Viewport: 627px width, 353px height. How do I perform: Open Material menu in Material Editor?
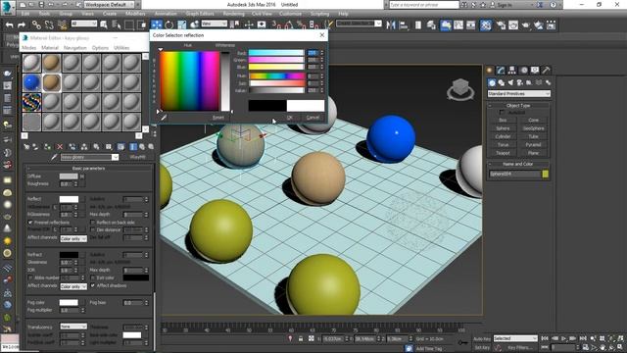click(50, 48)
